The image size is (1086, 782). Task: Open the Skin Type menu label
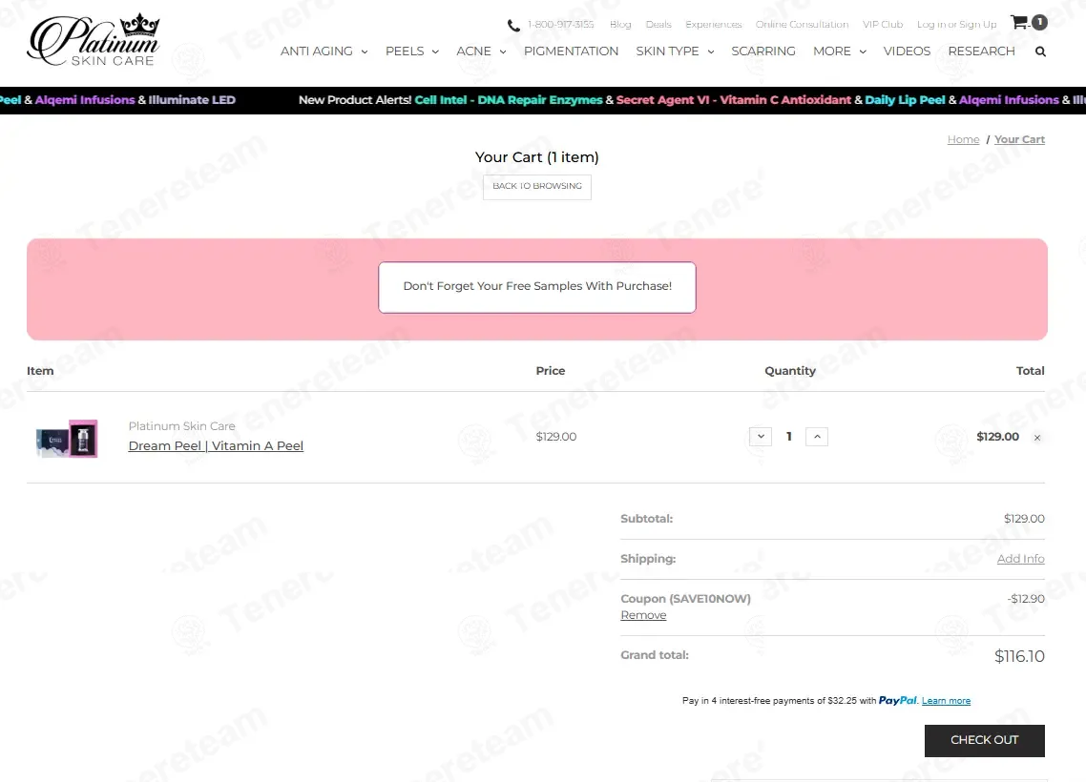click(668, 51)
